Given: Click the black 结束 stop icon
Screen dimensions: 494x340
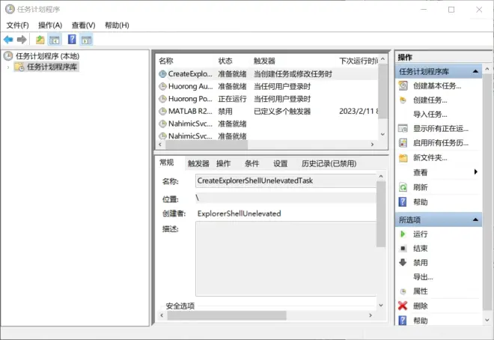Looking at the screenshot, I should pyautogui.click(x=403, y=249).
